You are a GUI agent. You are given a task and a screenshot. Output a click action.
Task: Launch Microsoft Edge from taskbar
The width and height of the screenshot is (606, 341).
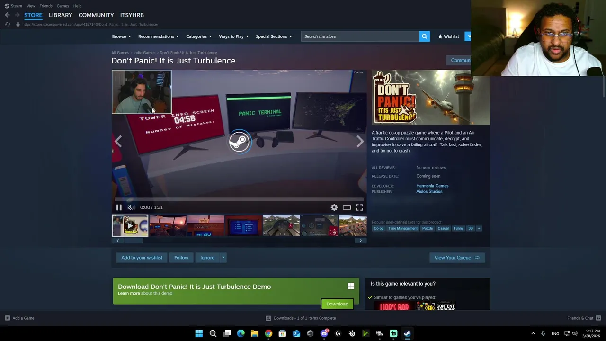[241, 333]
